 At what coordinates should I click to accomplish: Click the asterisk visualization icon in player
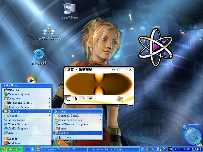91,99
